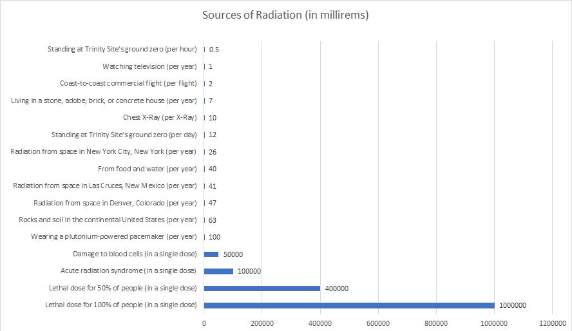This screenshot has height=331, width=572.
Task: Click the Denver, Colorado radiation label
Action: [x=115, y=203]
